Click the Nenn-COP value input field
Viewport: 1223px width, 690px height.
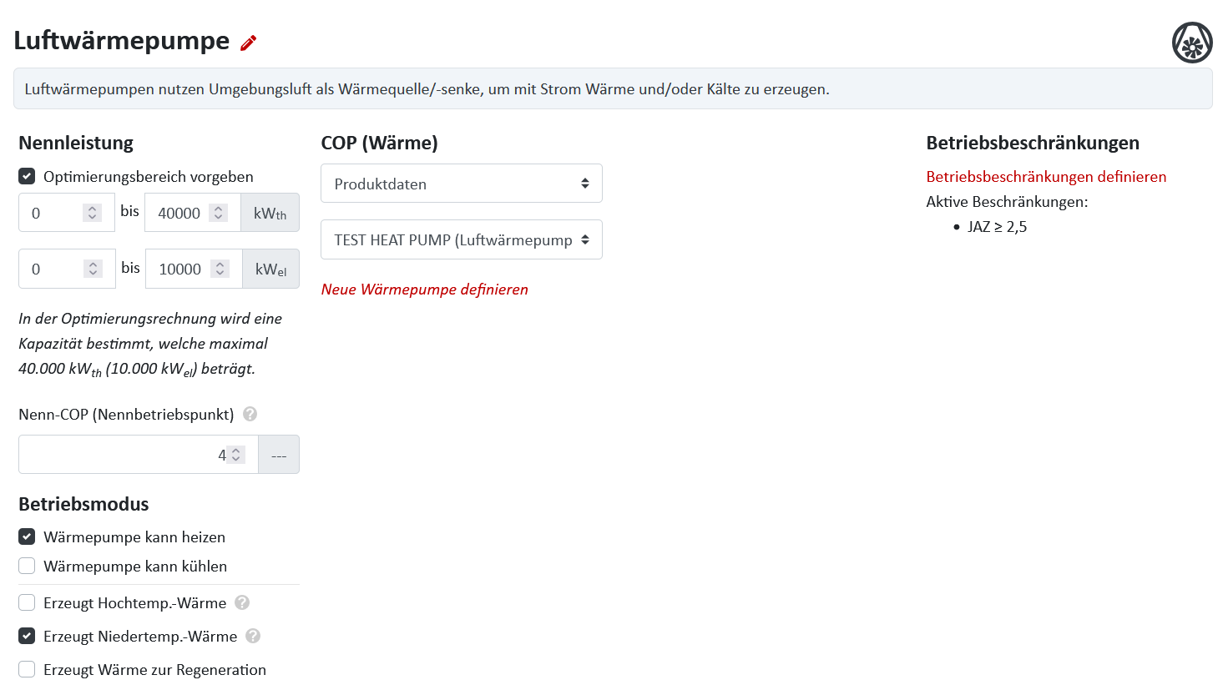point(139,455)
